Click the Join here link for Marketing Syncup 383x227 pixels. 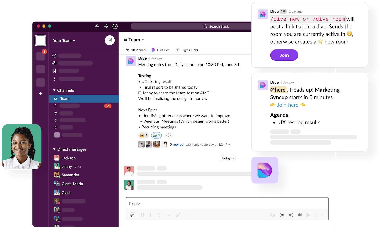[x=288, y=105]
